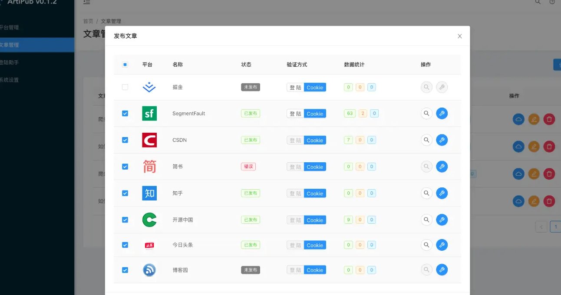Click the blue 知乎 logo
The width and height of the screenshot is (561, 295).
149,193
